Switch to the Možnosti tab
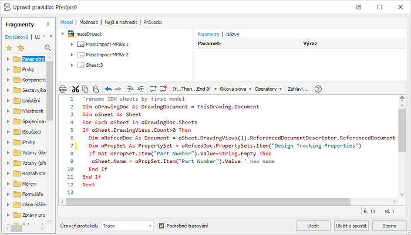Viewport: 411px width, 235px height. [89, 22]
